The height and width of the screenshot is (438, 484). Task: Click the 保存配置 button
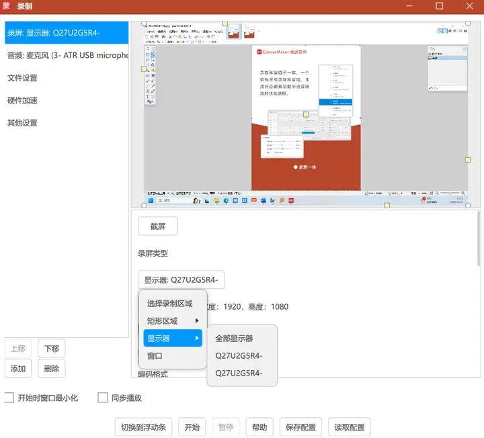(x=300, y=427)
